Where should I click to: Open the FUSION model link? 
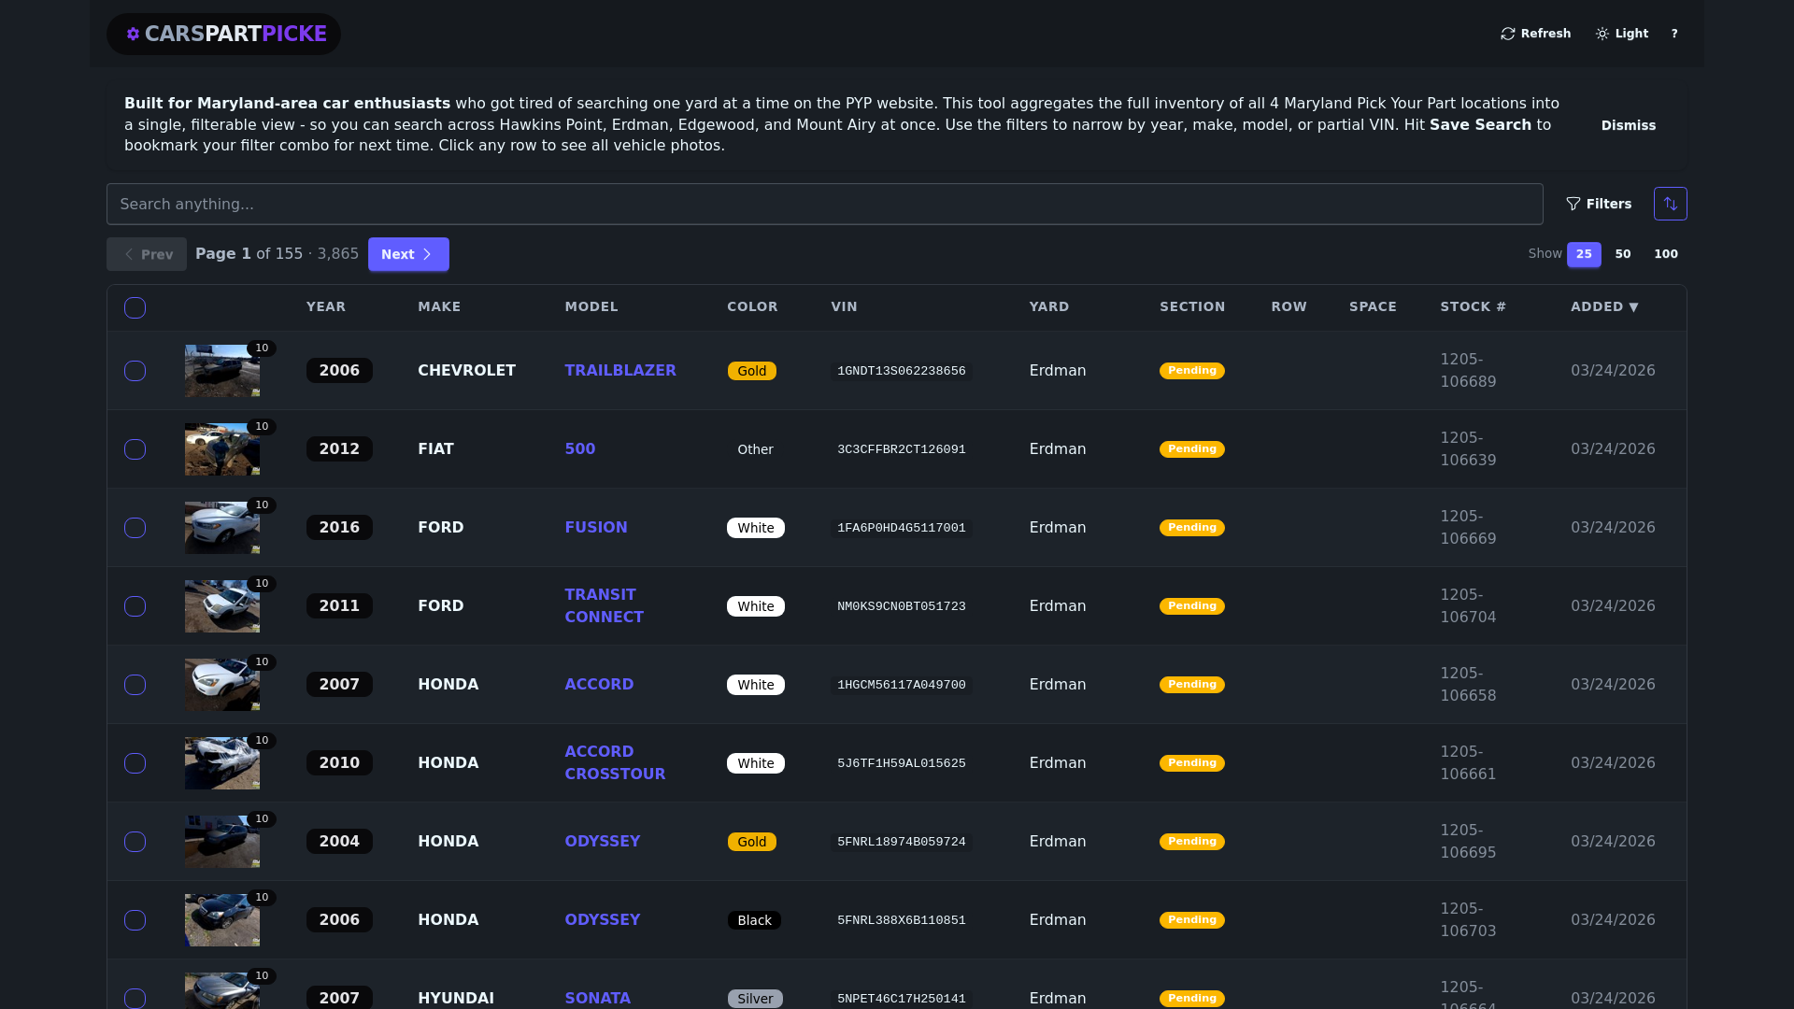point(596,528)
